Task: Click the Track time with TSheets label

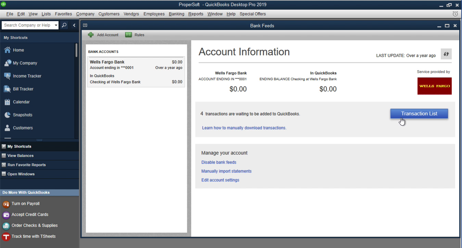Action: pyautogui.click(x=34, y=236)
